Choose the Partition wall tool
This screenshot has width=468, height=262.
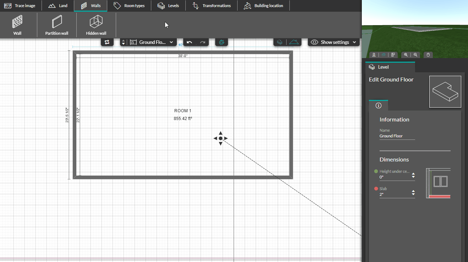click(57, 25)
